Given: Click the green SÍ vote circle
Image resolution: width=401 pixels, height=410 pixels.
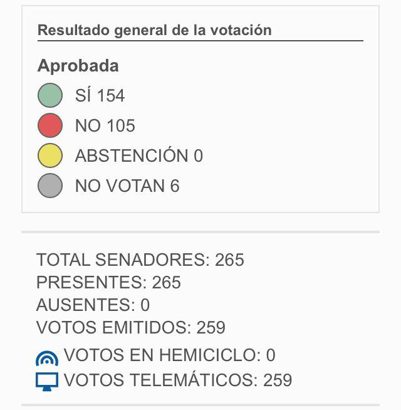Looking at the screenshot, I should [x=50, y=96].
